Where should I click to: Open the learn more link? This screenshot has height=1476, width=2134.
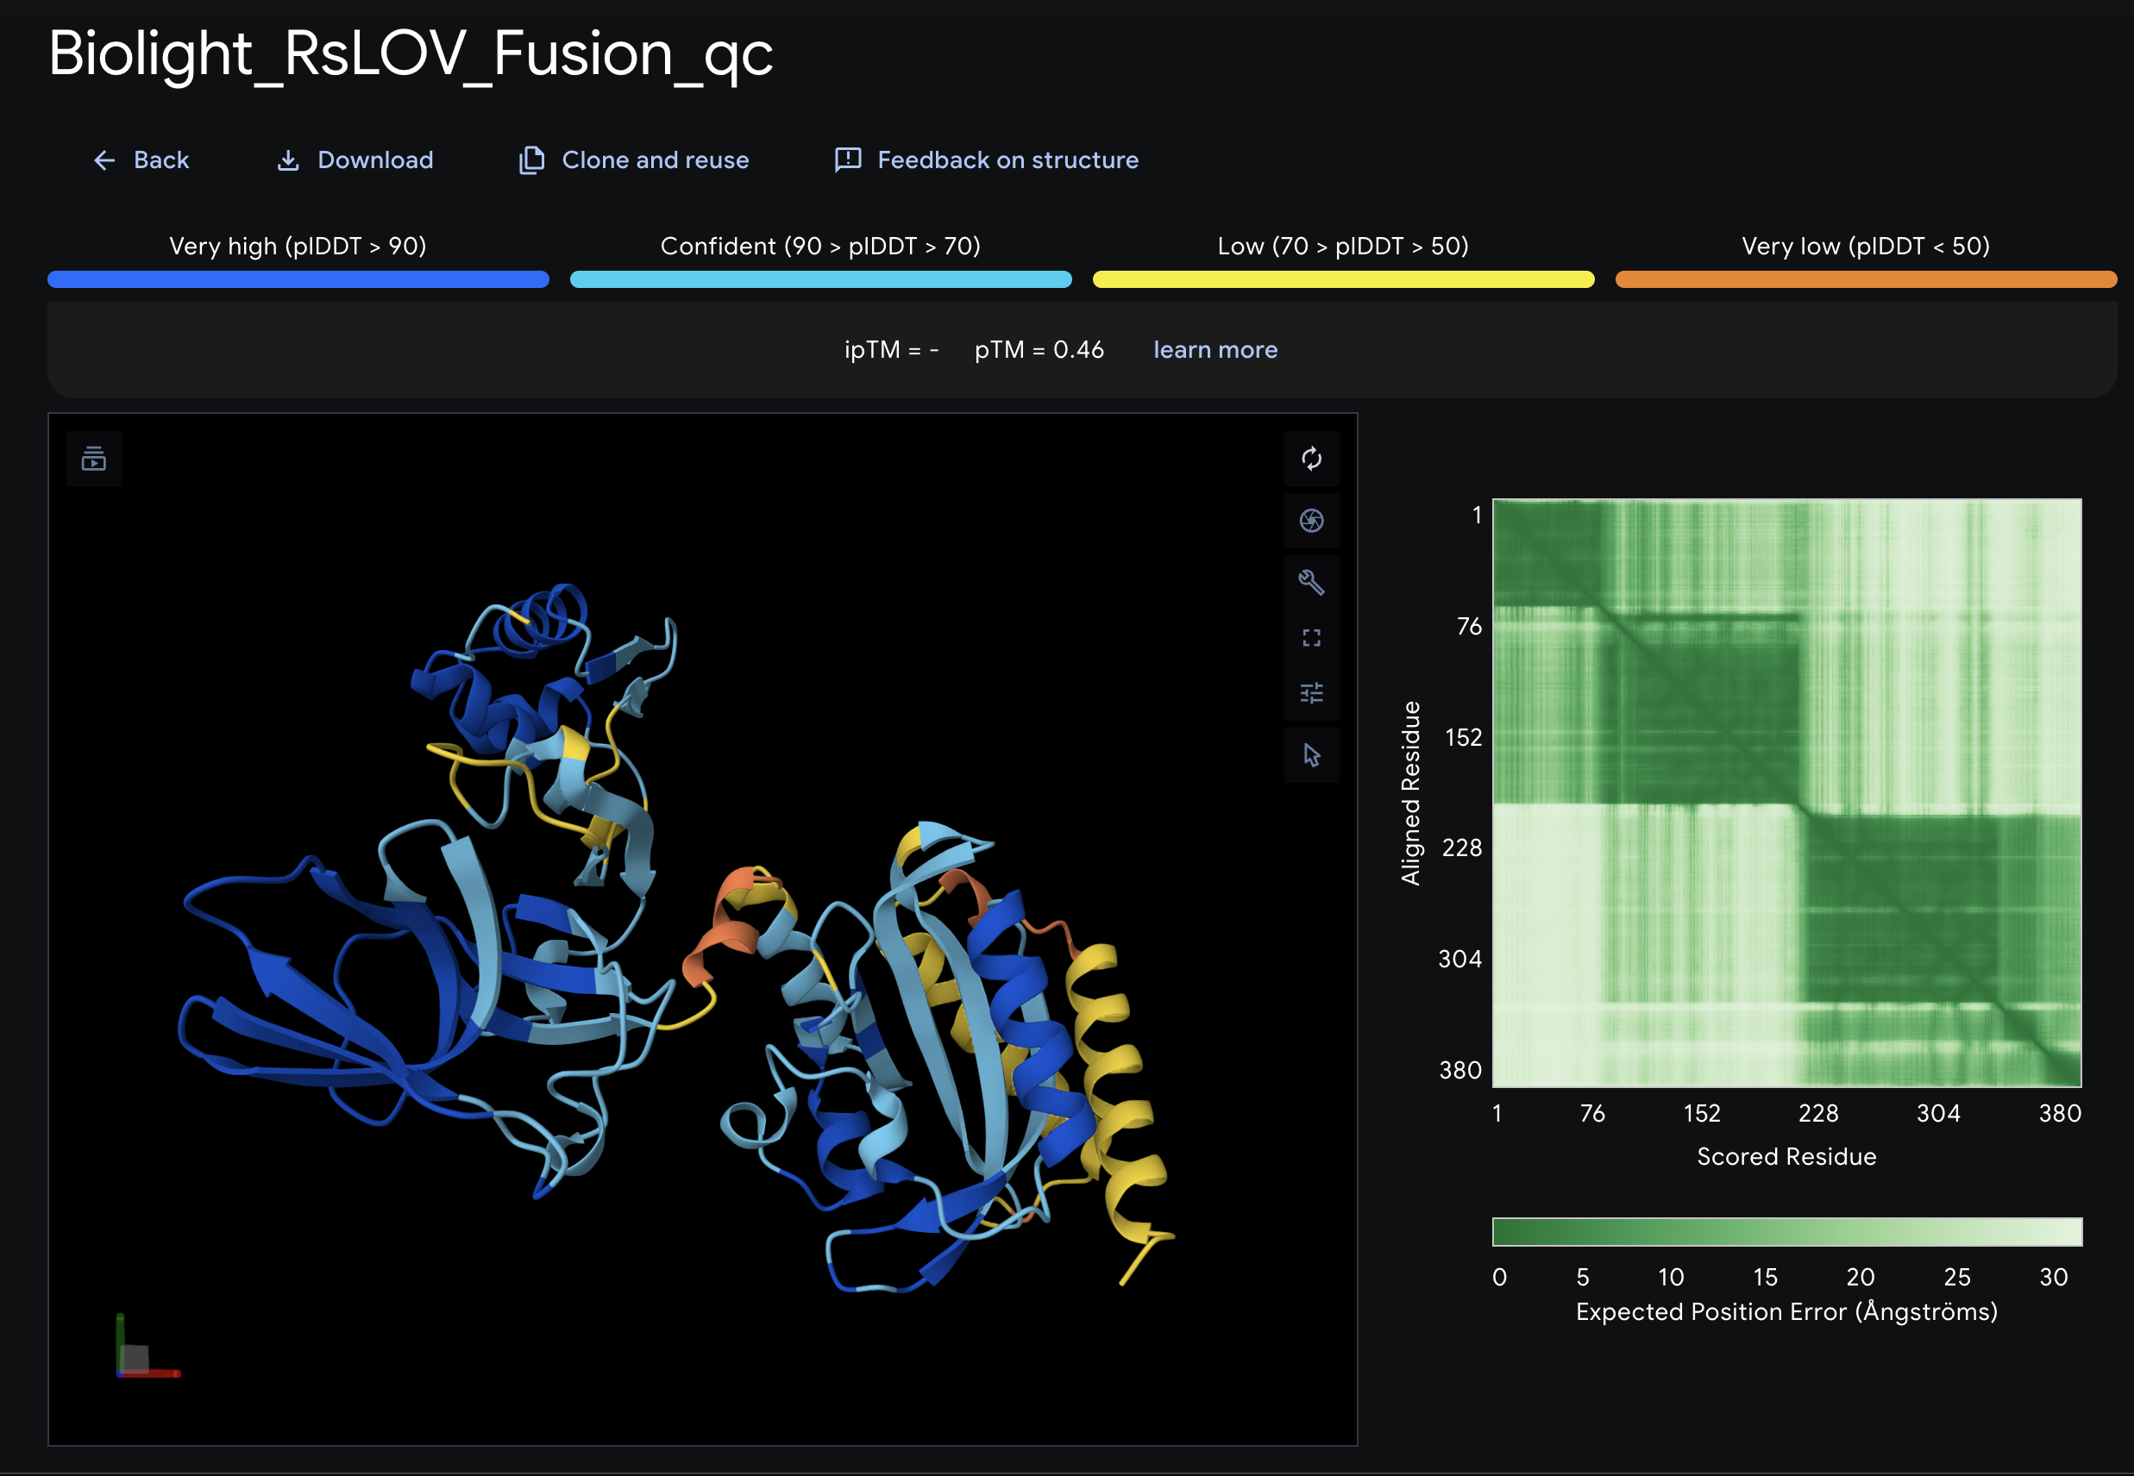[1215, 349]
